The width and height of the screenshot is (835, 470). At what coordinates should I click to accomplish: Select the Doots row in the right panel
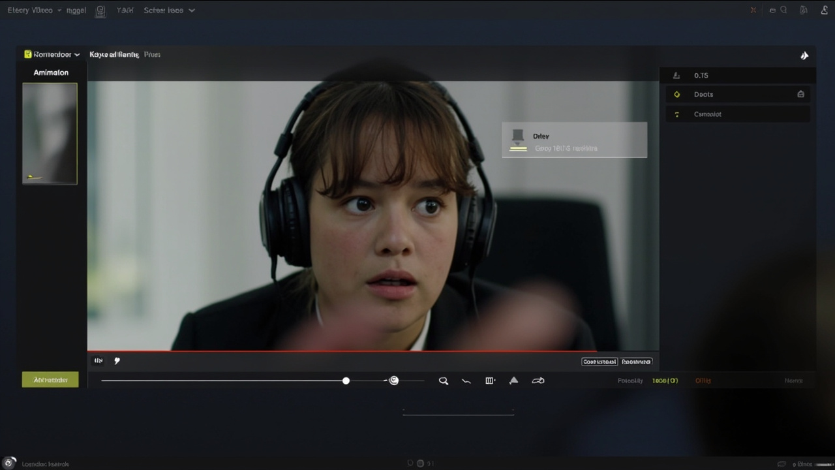[738, 95]
